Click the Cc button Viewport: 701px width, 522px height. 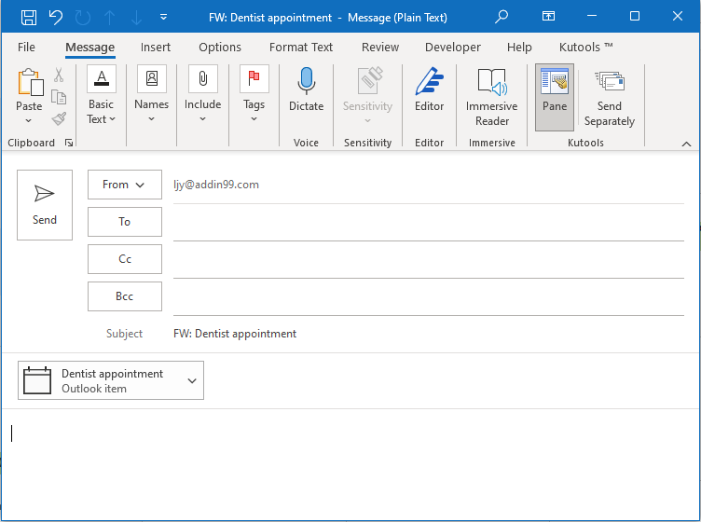(x=125, y=259)
